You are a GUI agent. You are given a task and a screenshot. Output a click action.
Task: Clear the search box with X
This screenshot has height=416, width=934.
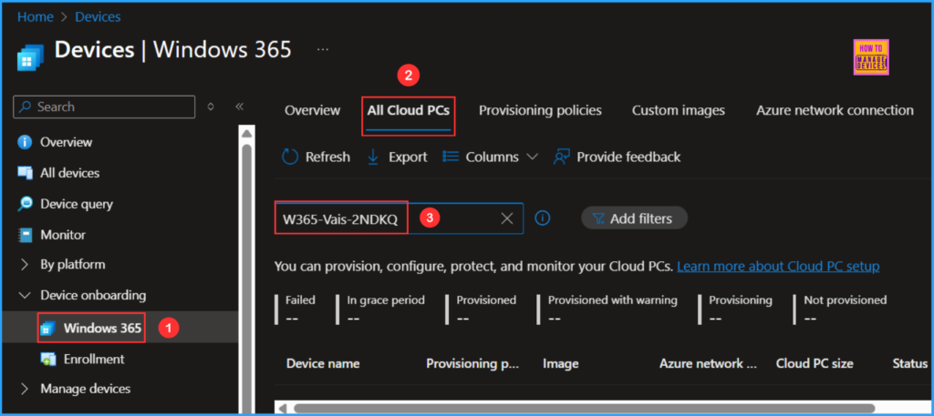click(x=507, y=218)
